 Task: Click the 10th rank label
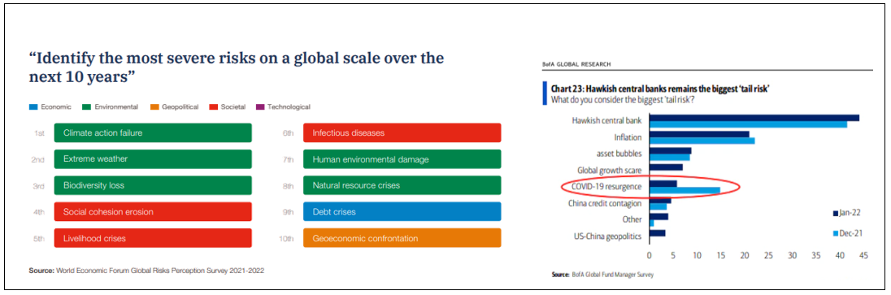pos(286,239)
